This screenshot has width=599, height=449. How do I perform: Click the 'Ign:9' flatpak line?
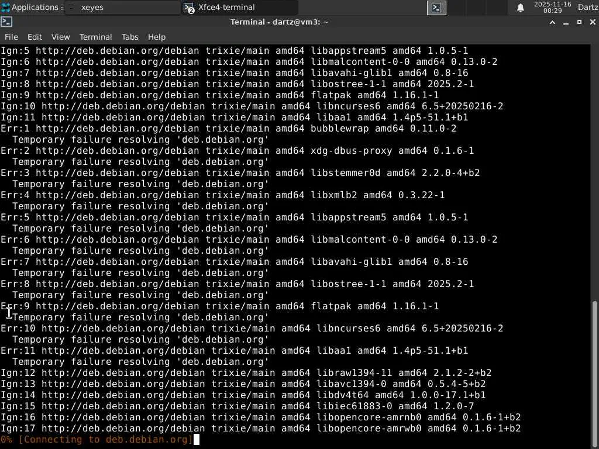click(x=220, y=95)
